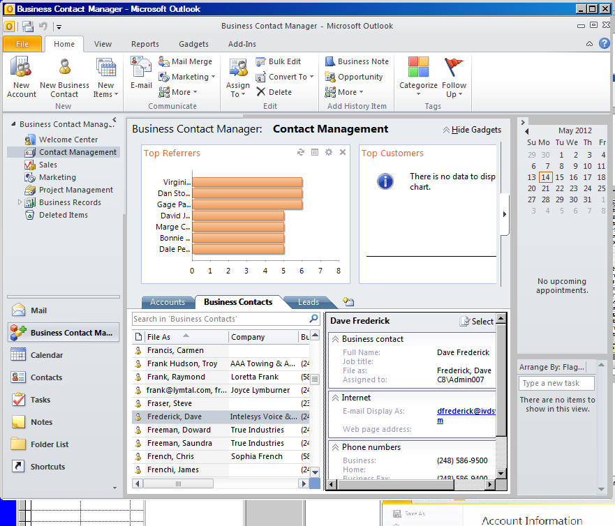The height and width of the screenshot is (526, 615).
Task: Minimize the ribbon with caret icon
Action: (x=589, y=44)
